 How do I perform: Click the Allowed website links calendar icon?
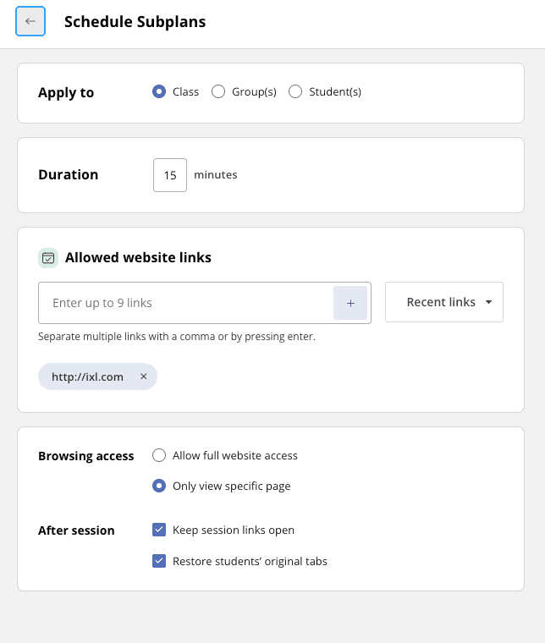(48, 258)
